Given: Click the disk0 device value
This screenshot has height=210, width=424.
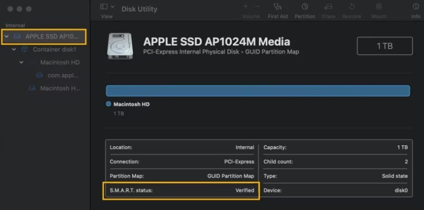Looking at the screenshot, I should (402, 190).
